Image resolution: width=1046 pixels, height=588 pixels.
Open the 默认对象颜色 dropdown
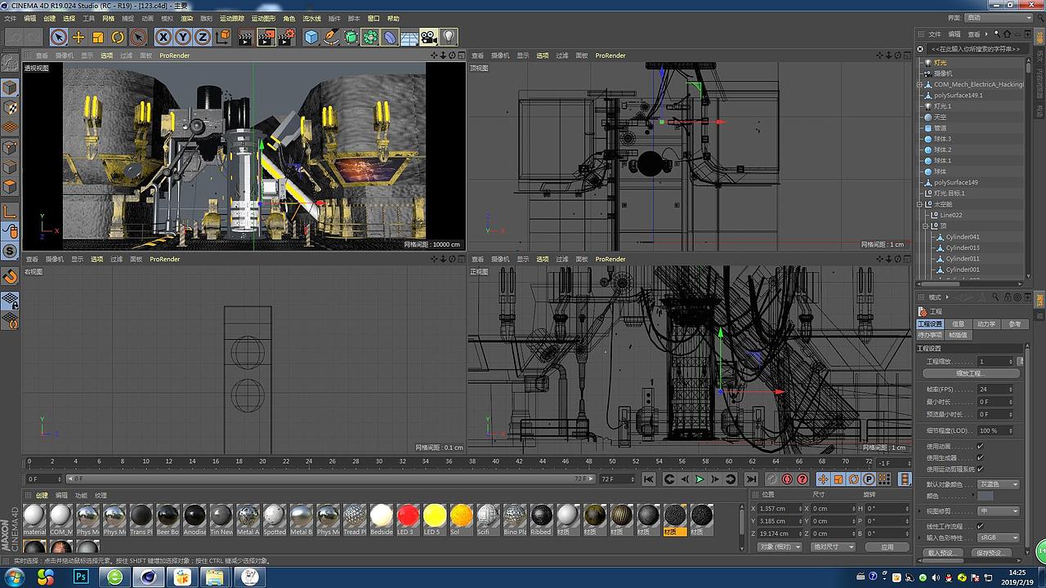[999, 484]
